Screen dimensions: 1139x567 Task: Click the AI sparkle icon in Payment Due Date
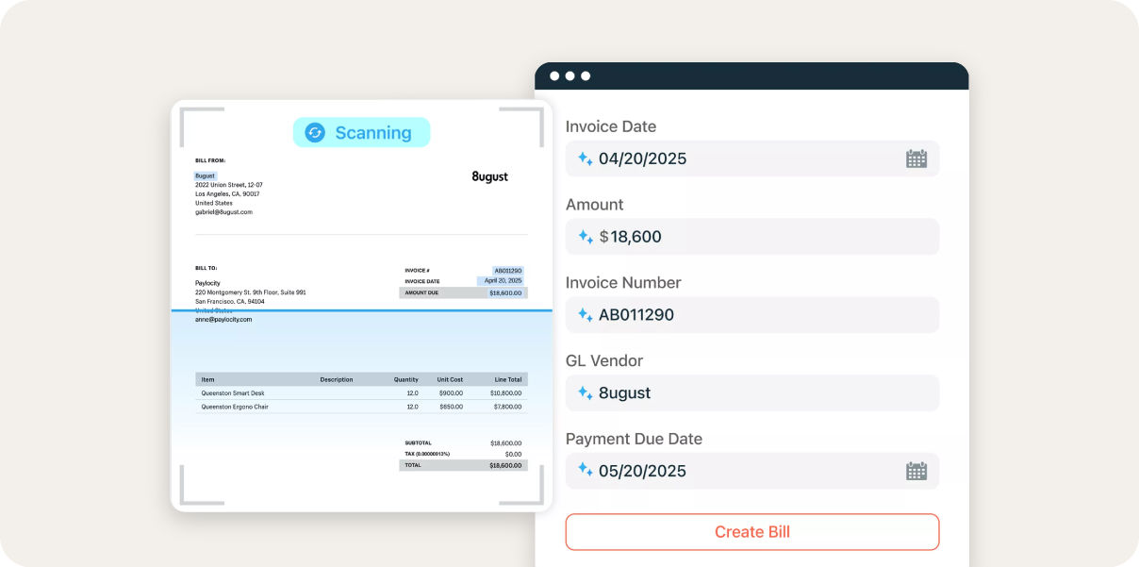tap(583, 470)
